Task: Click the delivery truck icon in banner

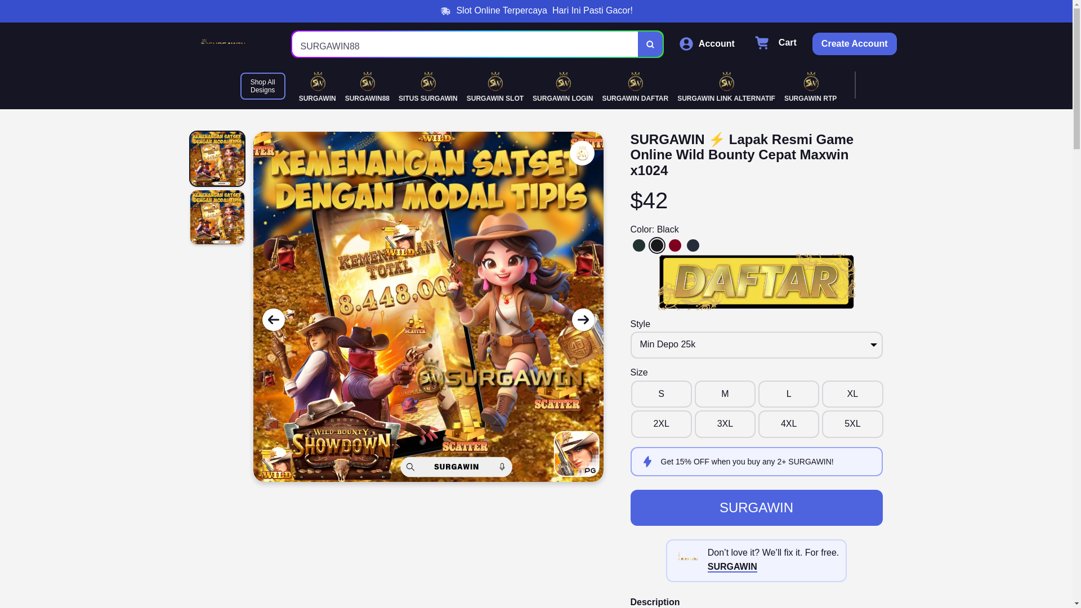Action: point(445,11)
